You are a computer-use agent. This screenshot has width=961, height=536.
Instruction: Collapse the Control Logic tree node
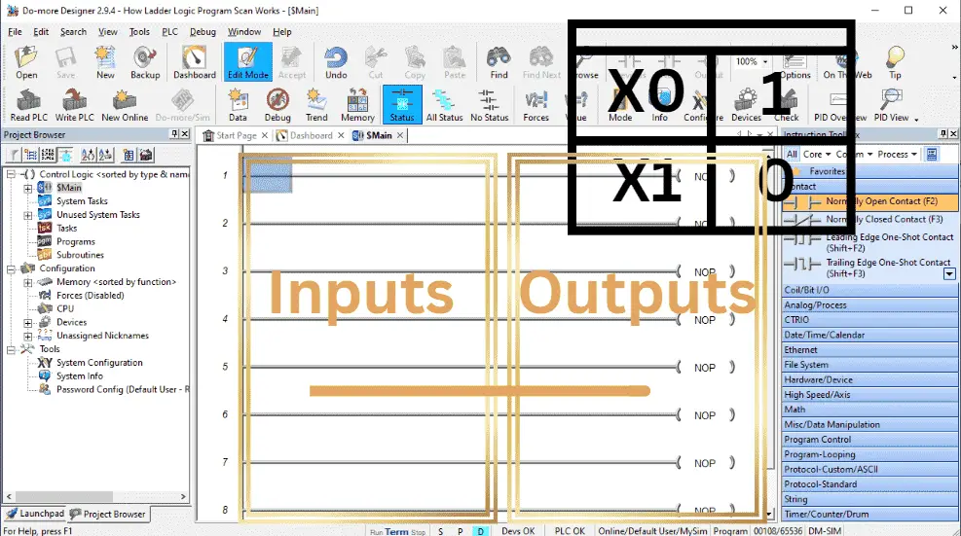point(11,174)
